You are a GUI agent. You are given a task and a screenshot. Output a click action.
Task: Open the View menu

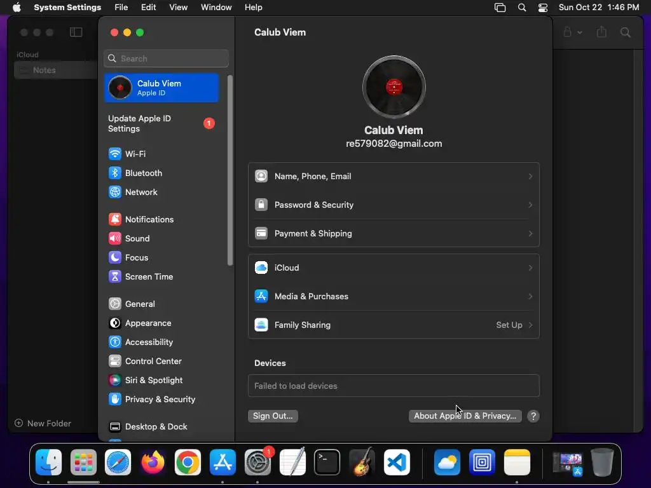178,8
